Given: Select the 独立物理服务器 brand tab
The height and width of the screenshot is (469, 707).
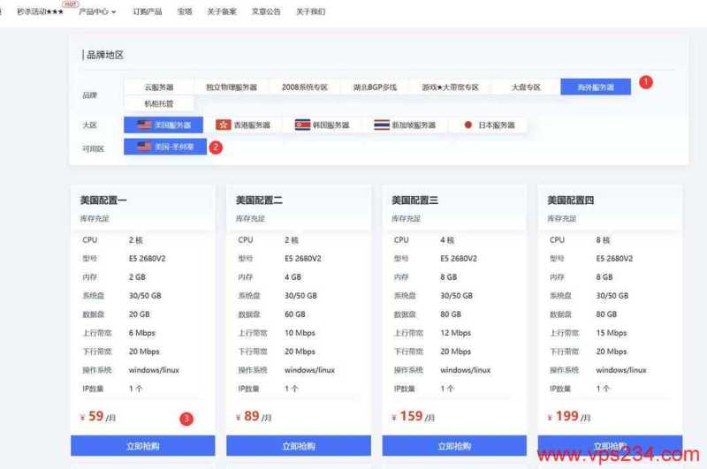Looking at the screenshot, I should 232,87.
